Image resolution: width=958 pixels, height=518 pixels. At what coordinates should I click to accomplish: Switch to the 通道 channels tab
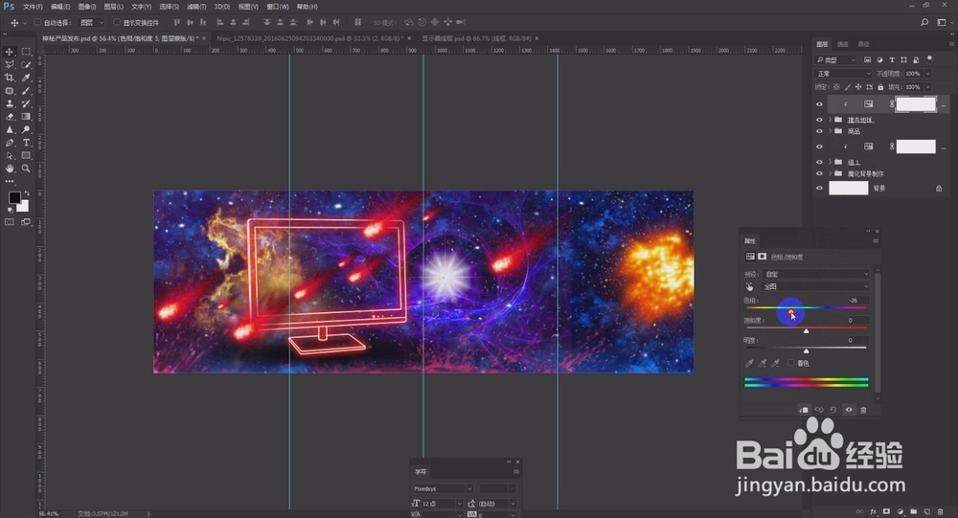click(842, 44)
